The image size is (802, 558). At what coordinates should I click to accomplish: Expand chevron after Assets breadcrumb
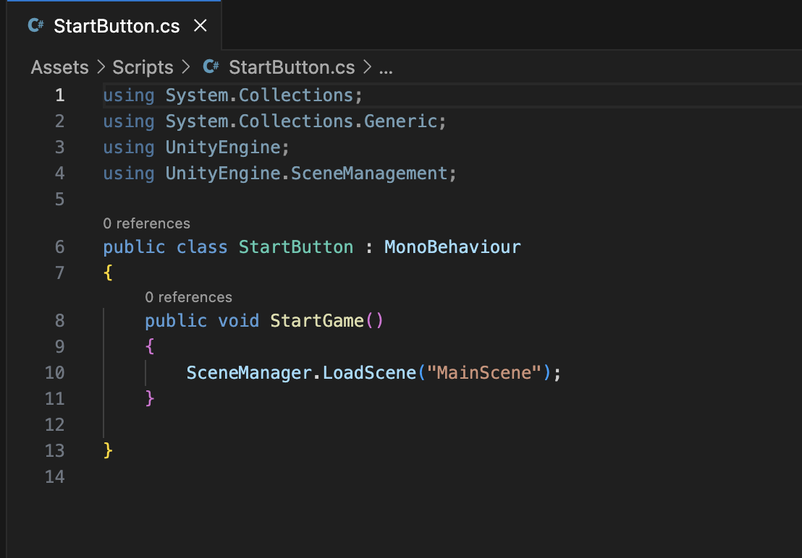pos(101,67)
